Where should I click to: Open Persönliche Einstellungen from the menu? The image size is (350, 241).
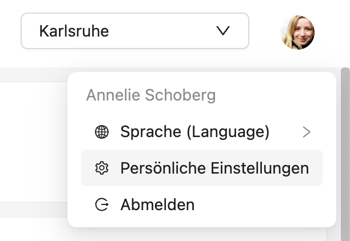(x=214, y=168)
